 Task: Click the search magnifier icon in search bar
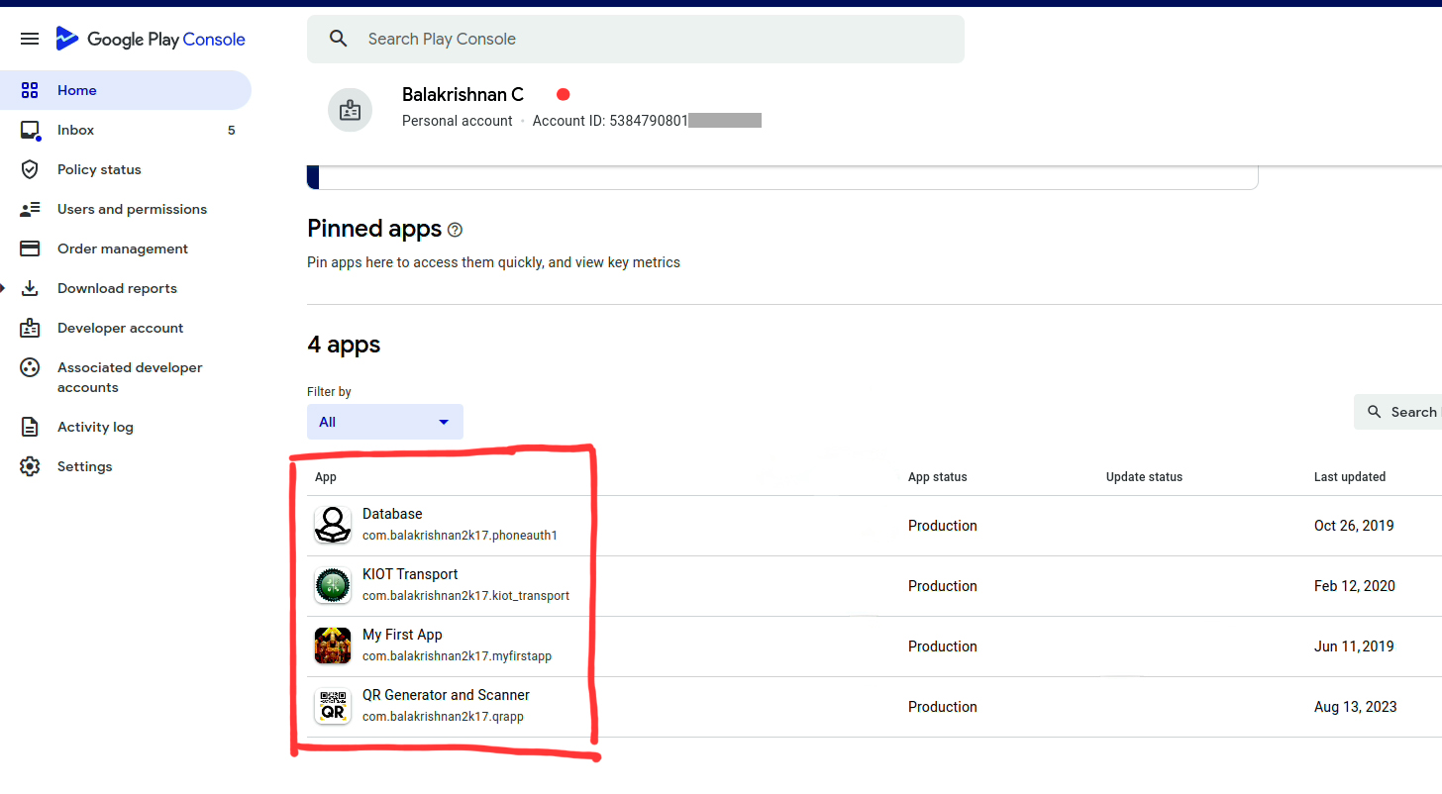[339, 40]
